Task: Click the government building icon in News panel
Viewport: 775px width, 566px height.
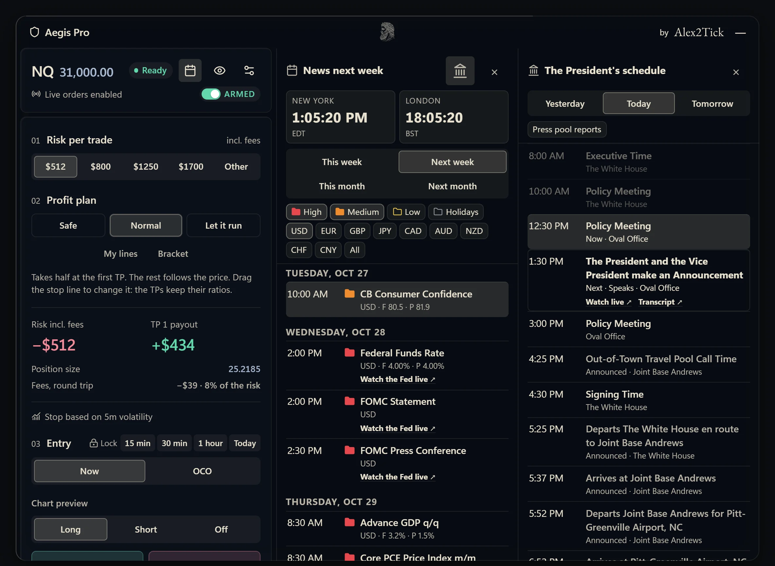Action: (x=460, y=71)
